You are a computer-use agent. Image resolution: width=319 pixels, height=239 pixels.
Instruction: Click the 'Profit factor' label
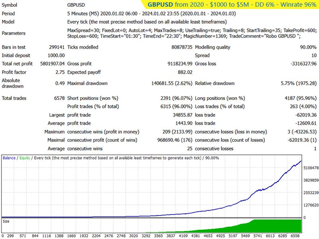14,72
